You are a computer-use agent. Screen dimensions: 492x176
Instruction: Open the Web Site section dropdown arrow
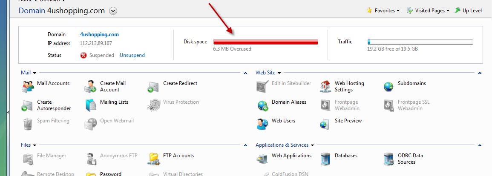click(x=279, y=73)
